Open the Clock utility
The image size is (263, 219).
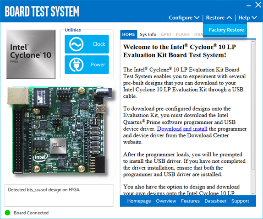[x=87, y=44]
